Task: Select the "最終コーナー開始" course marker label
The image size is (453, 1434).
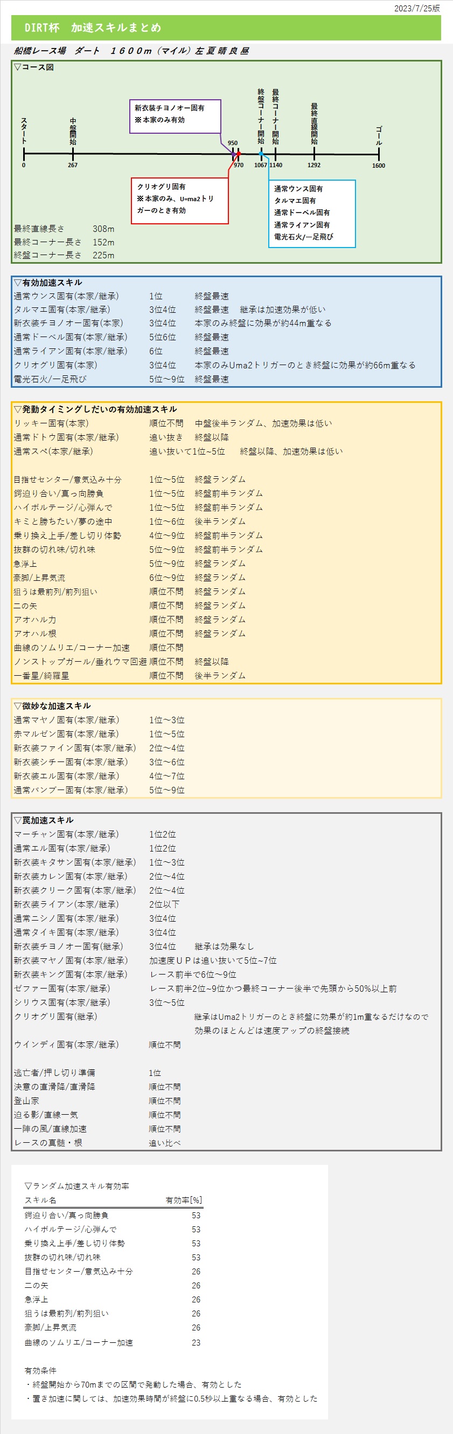Action: tap(275, 117)
